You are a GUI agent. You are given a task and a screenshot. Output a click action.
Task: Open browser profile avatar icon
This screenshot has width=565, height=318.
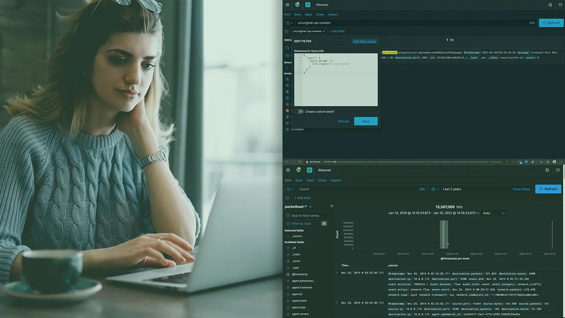coord(554,162)
